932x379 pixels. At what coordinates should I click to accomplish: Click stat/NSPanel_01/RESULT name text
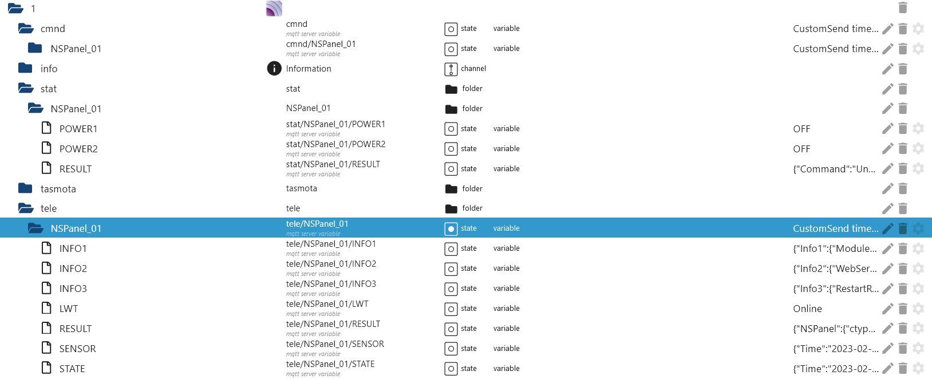click(333, 164)
